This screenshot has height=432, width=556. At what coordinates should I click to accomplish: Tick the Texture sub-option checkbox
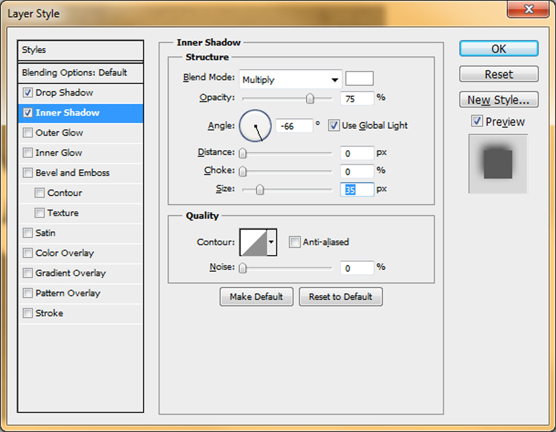(x=39, y=213)
